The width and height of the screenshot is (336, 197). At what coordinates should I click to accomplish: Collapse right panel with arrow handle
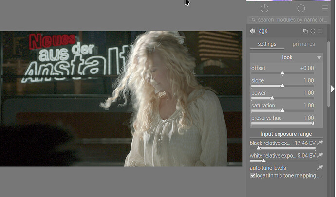(x=333, y=89)
